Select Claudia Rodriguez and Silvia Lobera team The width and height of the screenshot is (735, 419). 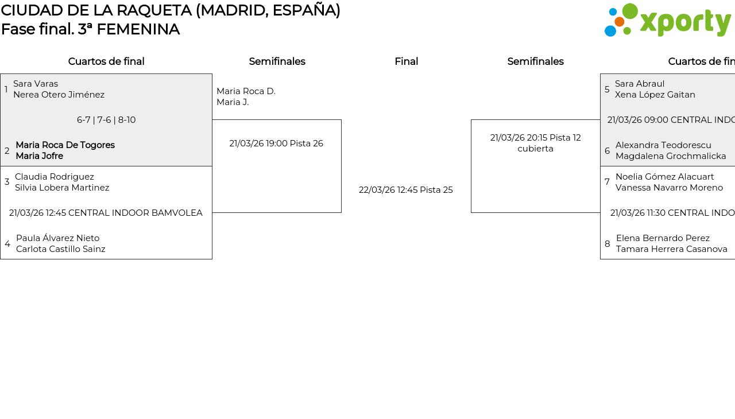[x=62, y=182]
